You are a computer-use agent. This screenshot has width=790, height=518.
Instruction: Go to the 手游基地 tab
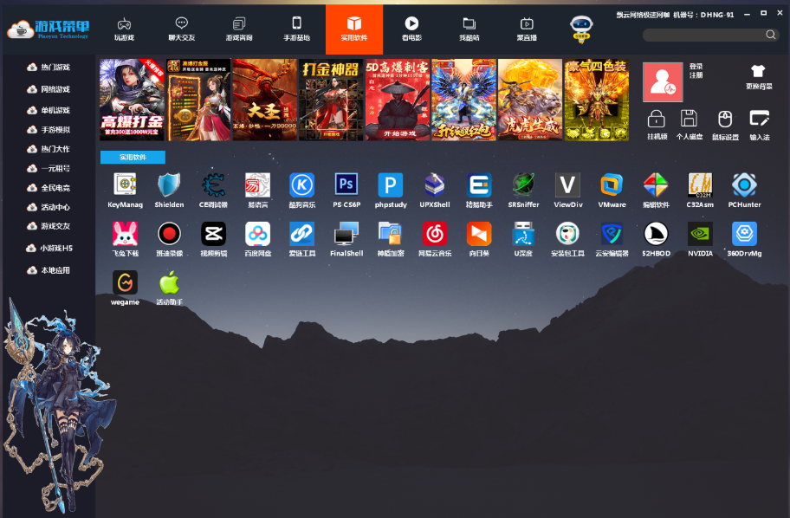tap(297, 29)
